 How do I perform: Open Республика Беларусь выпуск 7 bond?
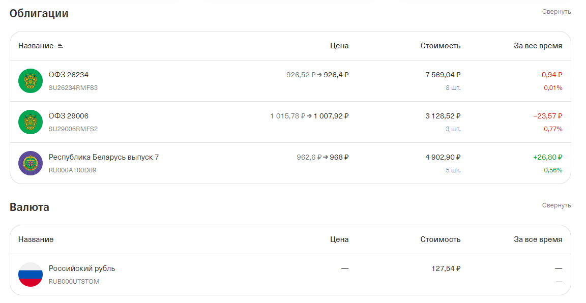(103, 157)
